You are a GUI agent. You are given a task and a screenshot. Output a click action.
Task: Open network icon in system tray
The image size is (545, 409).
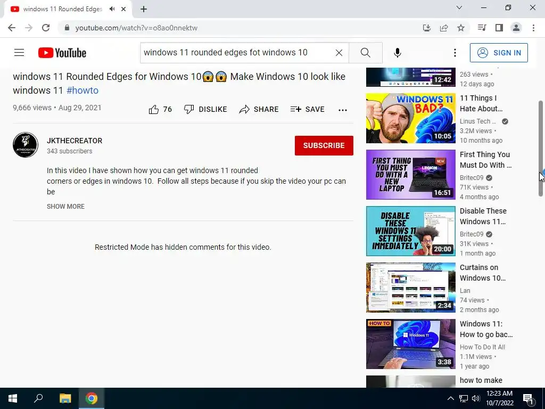pos(464,398)
